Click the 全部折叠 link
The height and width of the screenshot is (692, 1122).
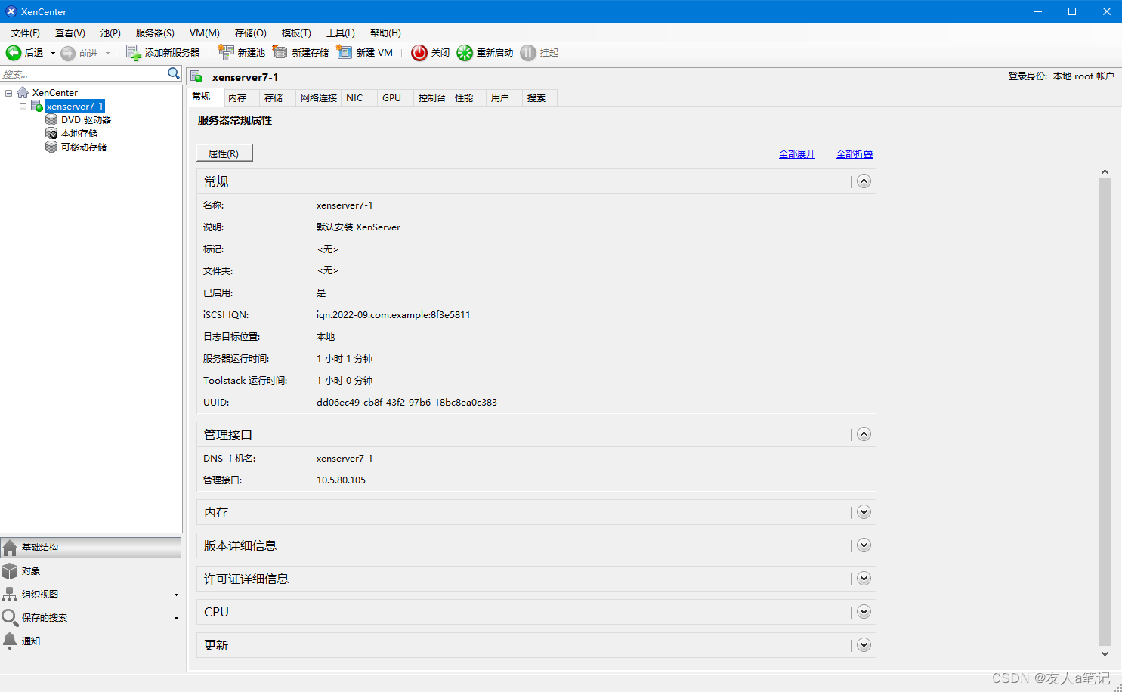tap(855, 154)
